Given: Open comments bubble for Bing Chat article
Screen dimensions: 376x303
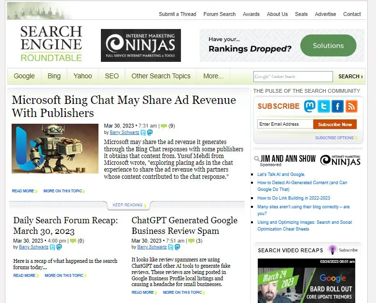Looking at the screenshot, I should click(x=164, y=126).
